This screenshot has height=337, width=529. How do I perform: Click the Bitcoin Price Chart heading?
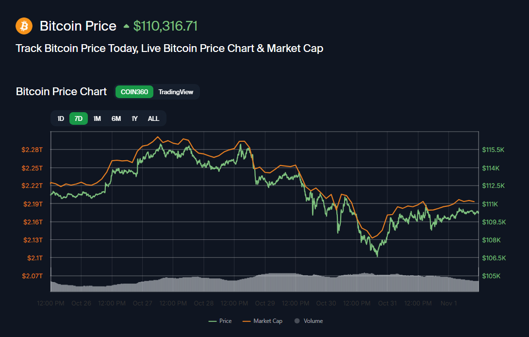click(x=61, y=91)
